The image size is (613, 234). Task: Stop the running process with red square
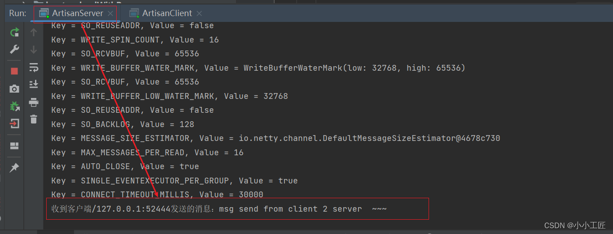pyautogui.click(x=14, y=71)
